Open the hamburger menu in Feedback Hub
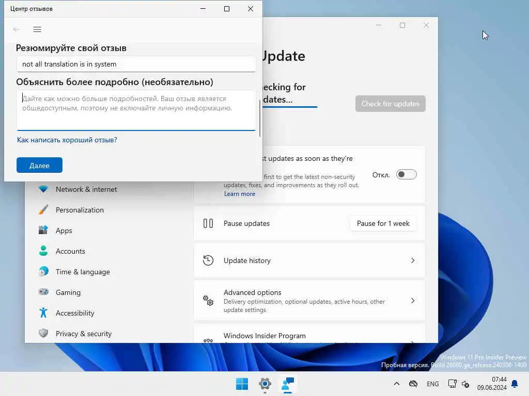This screenshot has height=396, width=529. coord(37,29)
